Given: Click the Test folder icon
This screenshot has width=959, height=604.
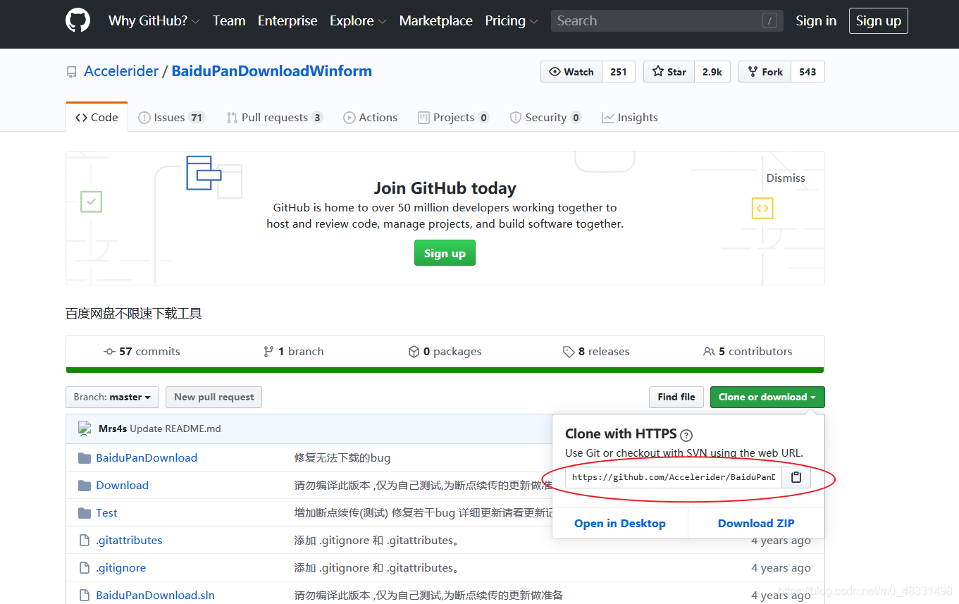Looking at the screenshot, I should point(85,513).
